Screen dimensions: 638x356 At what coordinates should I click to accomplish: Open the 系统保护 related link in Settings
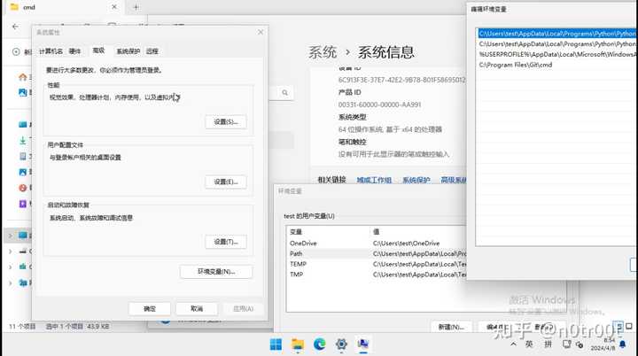[x=416, y=180]
